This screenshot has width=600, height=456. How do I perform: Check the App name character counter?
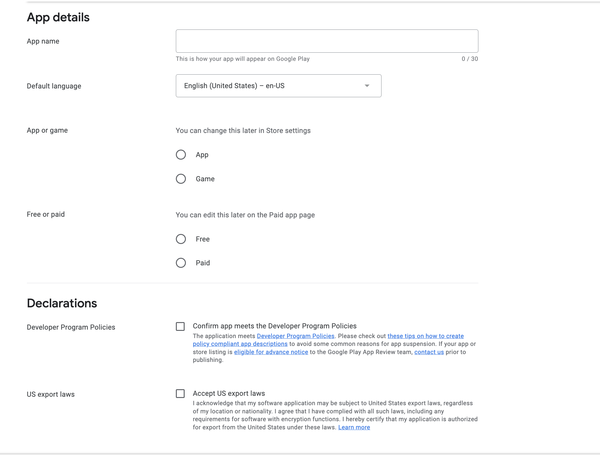coord(470,59)
